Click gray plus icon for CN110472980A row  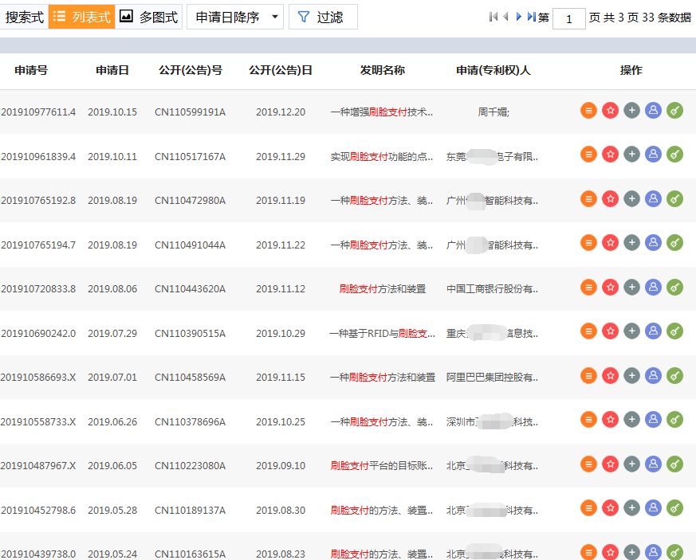pyautogui.click(x=631, y=200)
